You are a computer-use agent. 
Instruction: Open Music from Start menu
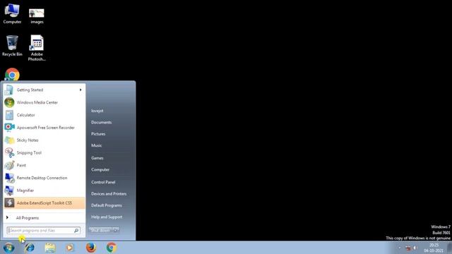96,145
